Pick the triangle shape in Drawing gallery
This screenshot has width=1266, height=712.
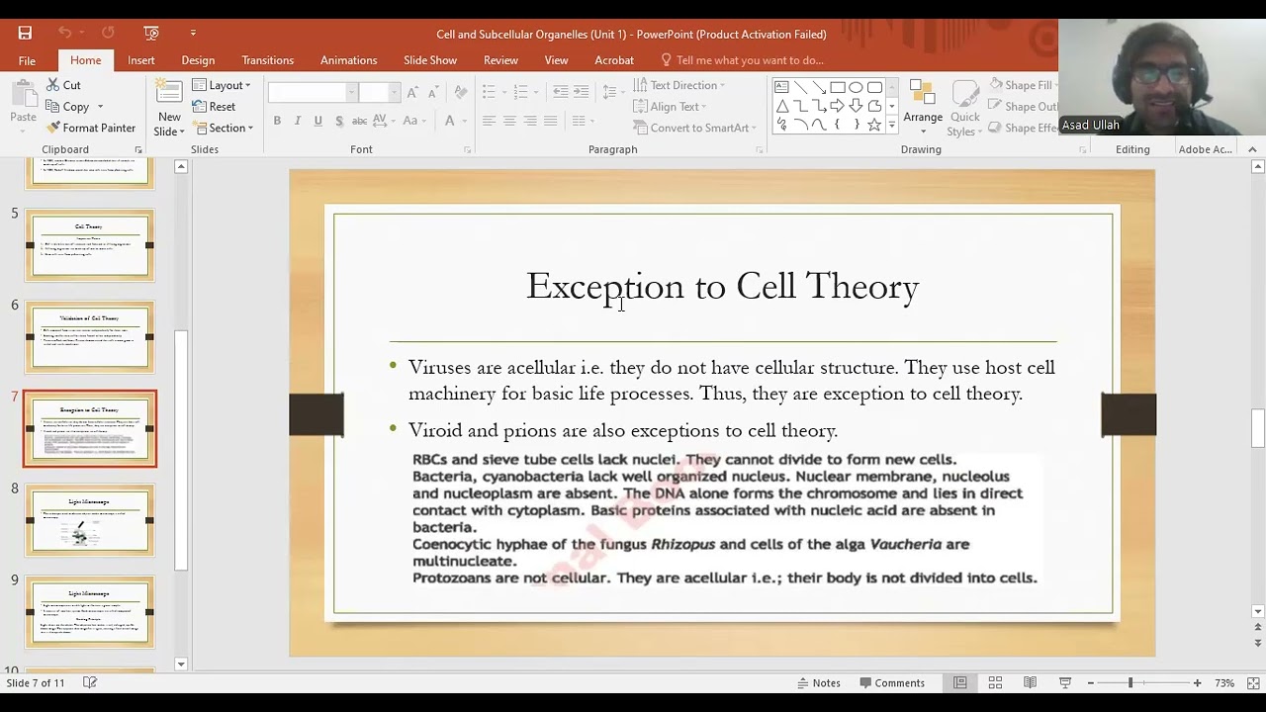[x=781, y=106]
